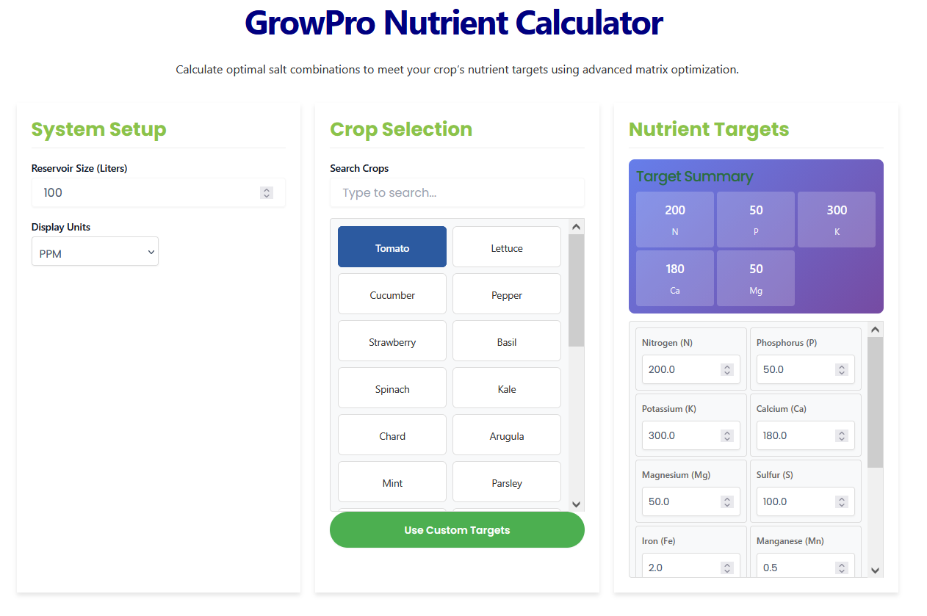
Task: Decrease the Phosphorus value with its down arrow
Action: click(x=841, y=373)
